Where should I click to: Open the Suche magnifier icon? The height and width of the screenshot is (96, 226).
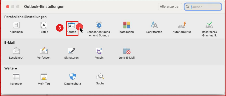click(100, 77)
